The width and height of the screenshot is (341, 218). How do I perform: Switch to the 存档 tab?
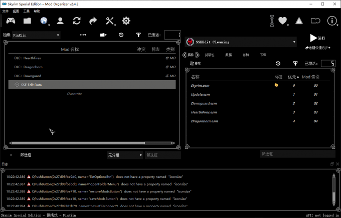246,55
